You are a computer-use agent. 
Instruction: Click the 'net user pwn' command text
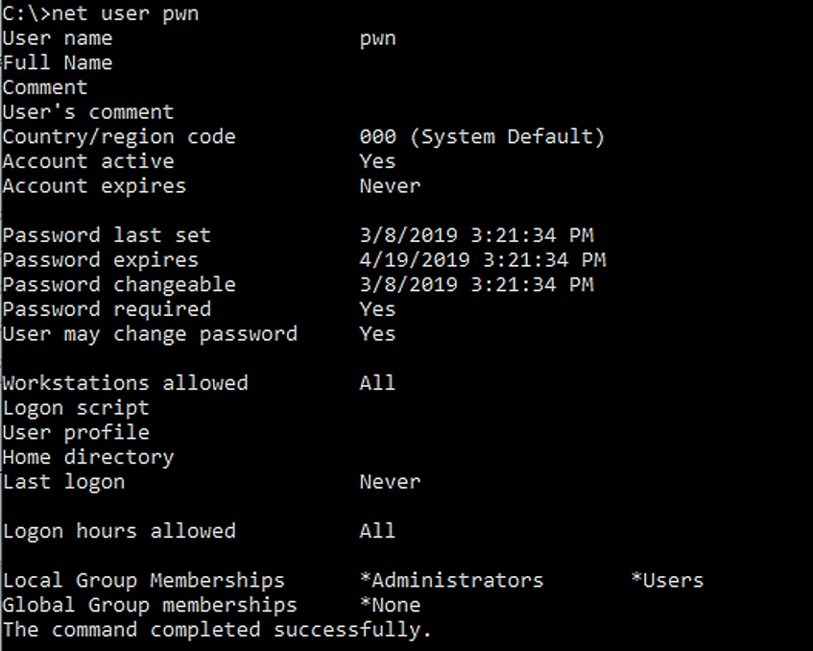(125, 14)
